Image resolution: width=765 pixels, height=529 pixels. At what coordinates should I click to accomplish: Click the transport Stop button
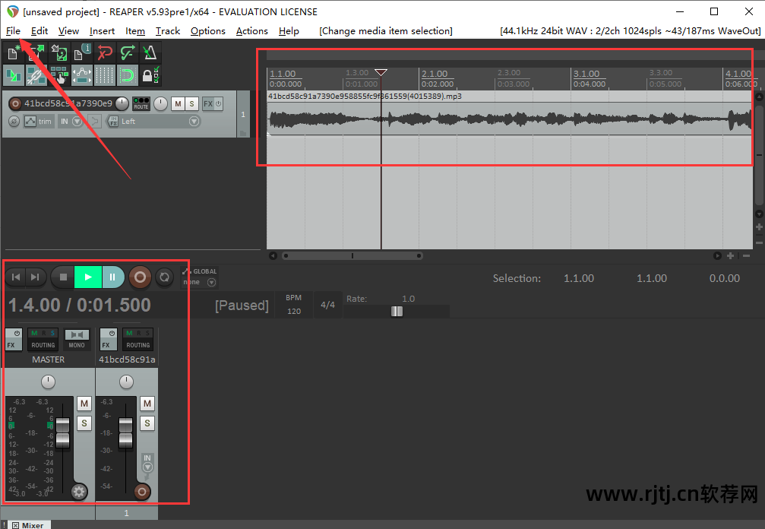63,277
